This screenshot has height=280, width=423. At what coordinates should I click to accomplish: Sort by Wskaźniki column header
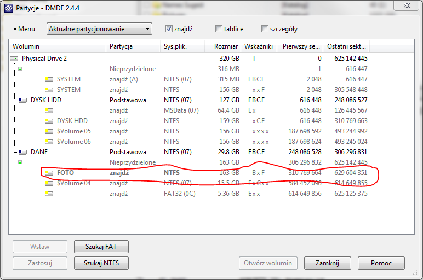click(x=260, y=46)
